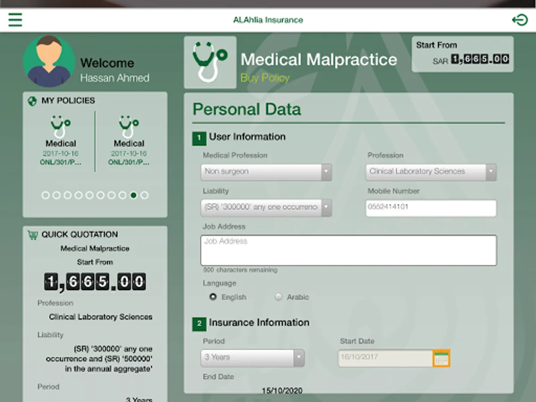Click the Hassan Ahmed user name

tap(115, 78)
